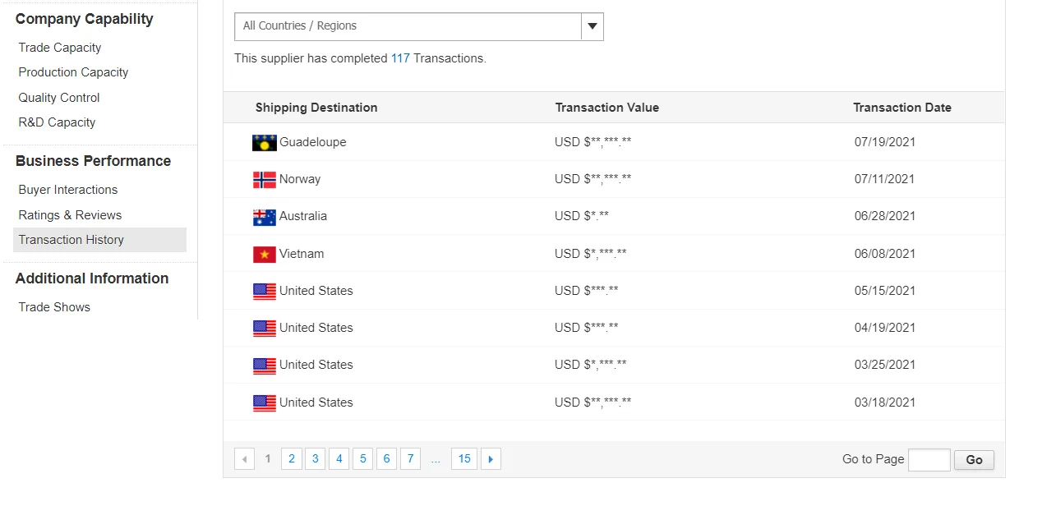
Task: Go to next page using the arrow
Action: click(x=491, y=459)
